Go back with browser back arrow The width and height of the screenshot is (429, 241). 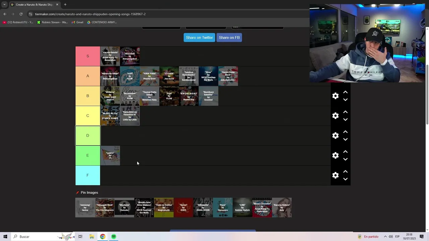(x=5, y=14)
